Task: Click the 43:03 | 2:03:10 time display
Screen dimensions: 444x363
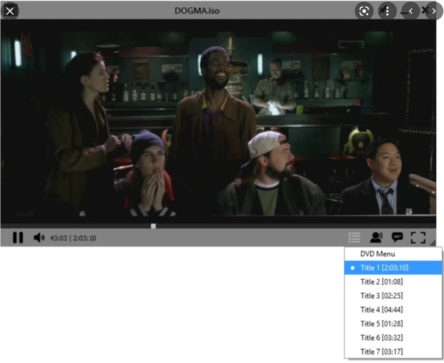Action: tap(73, 238)
